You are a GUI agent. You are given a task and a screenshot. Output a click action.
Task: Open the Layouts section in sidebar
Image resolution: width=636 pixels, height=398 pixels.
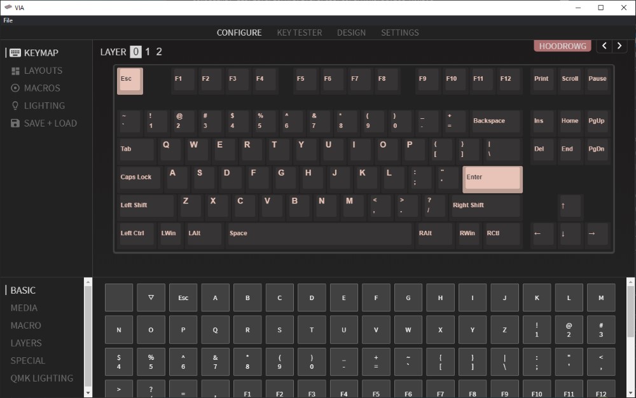coord(43,71)
